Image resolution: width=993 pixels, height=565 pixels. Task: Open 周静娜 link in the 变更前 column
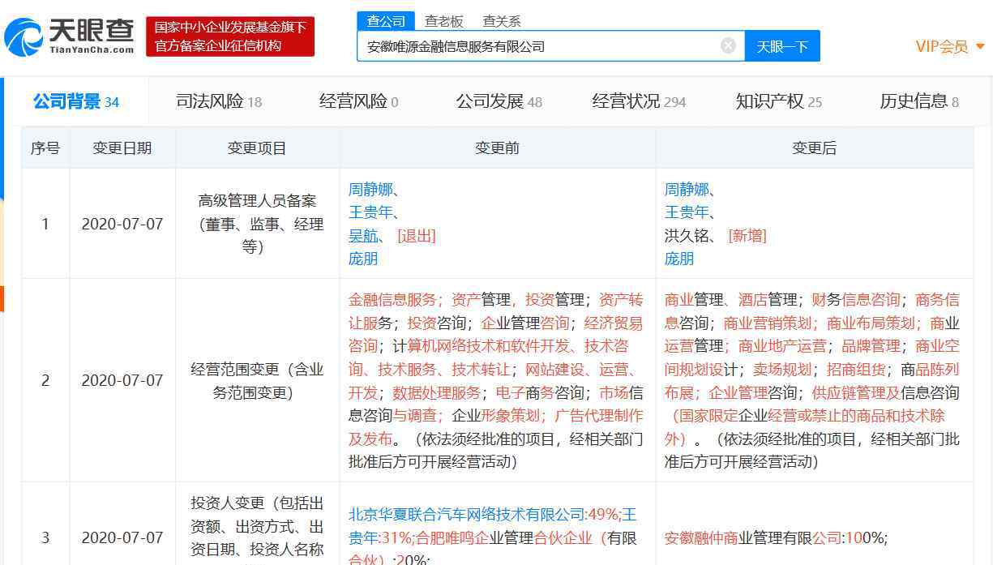pyautogui.click(x=370, y=190)
